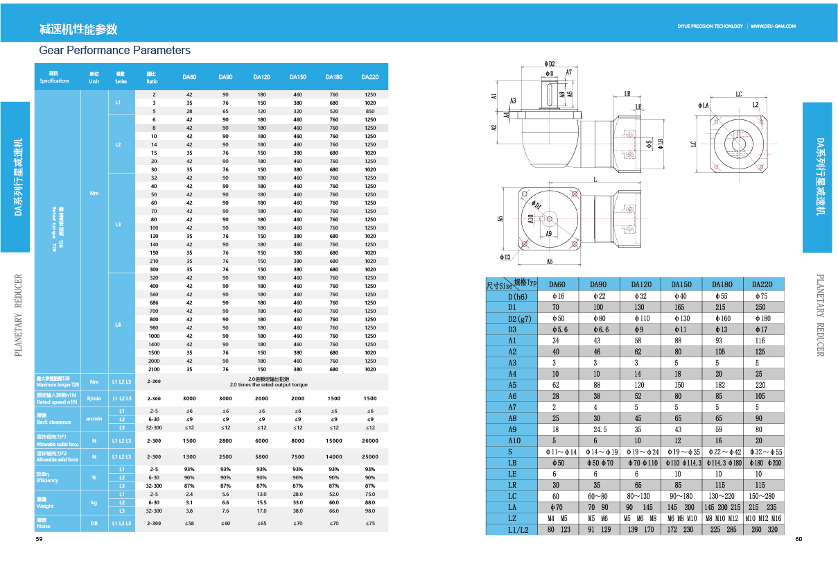The width and height of the screenshot is (838, 573).
Task: Select the L1 series cell in performance table
Action: (x=119, y=103)
